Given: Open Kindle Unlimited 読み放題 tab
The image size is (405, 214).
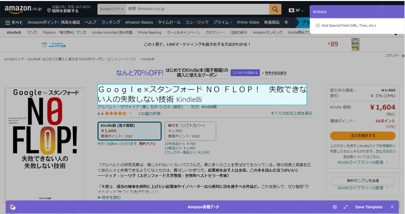Looking at the screenshot, I should (x=112, y=32).
